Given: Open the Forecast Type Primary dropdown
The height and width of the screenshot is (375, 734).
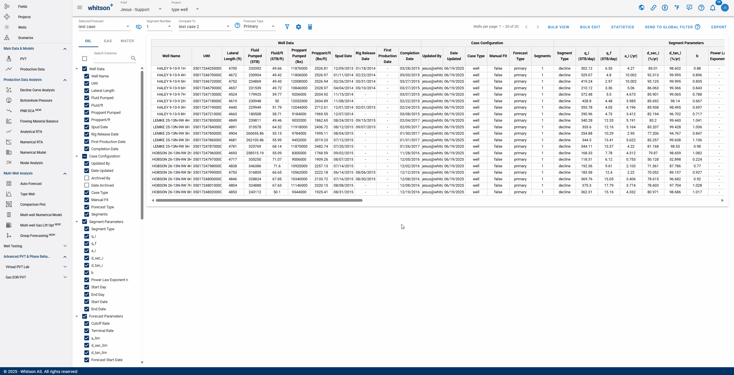Looking at the screenshot, I should [259, 27].
